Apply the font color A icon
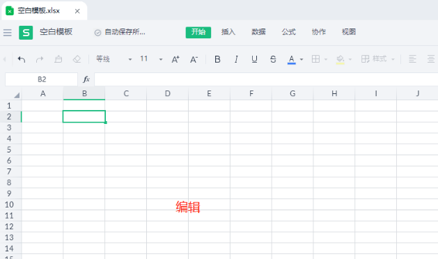 291,59
